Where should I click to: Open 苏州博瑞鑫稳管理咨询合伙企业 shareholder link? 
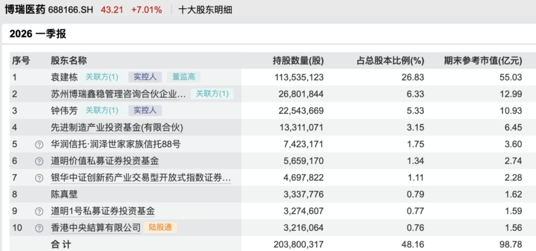(x=118, y=94)
